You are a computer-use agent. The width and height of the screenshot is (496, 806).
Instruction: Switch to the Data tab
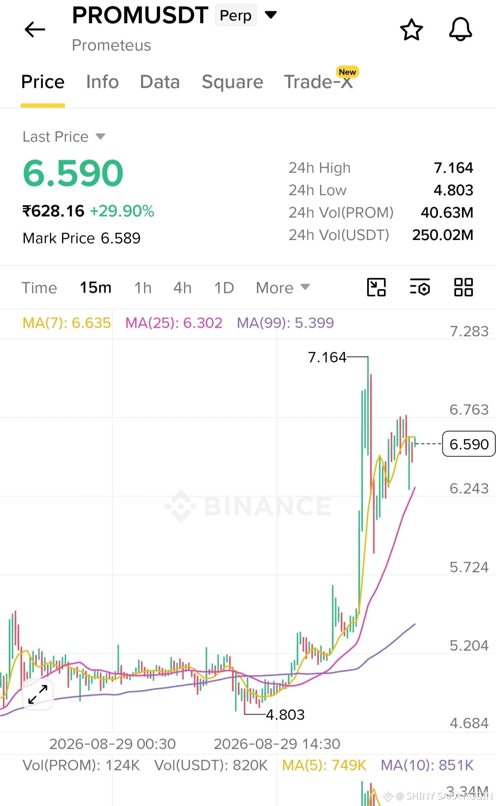click(x=160, y=82)
